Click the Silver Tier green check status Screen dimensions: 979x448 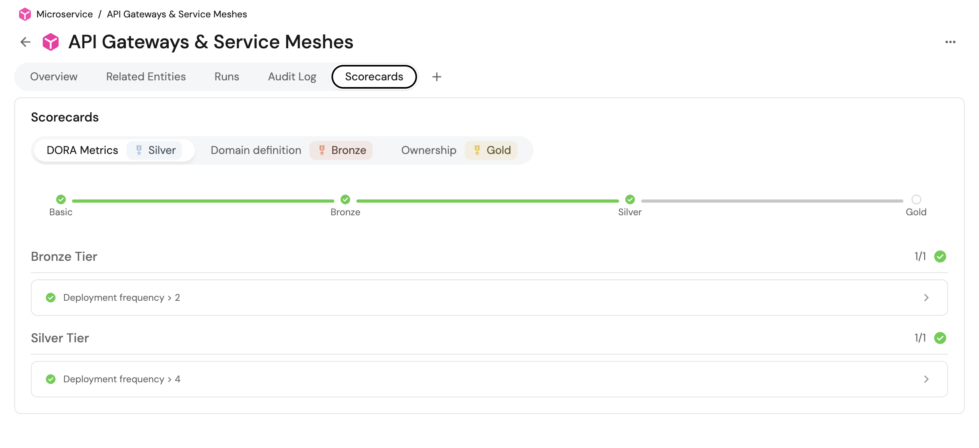click(x=940, y=338)
